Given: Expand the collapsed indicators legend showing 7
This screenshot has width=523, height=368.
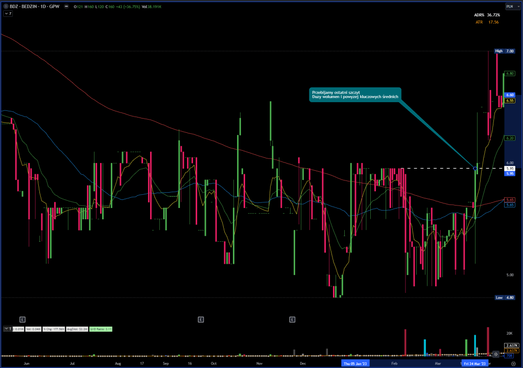Looking at the screenshot, I should (8, 14).
